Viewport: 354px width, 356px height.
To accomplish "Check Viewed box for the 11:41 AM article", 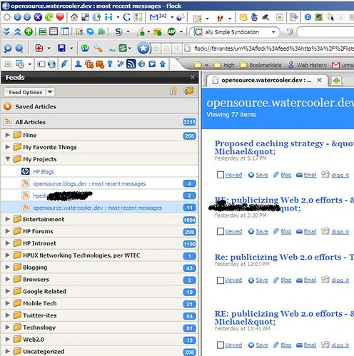I will (221, 345).
